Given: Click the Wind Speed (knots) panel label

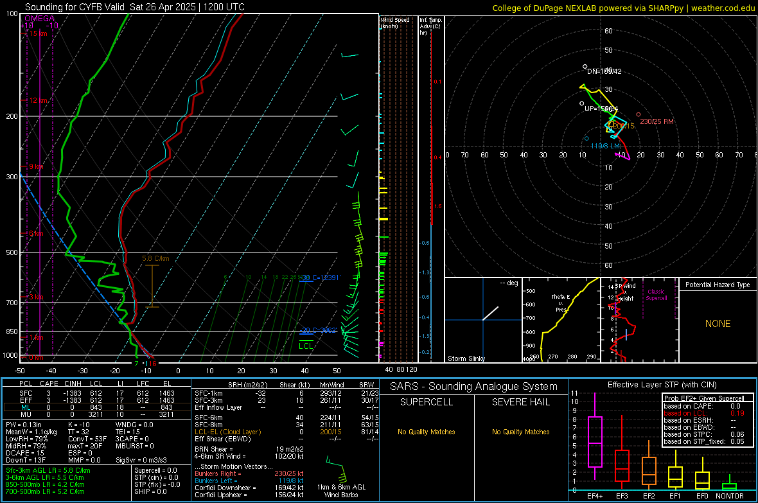Looking at the screenshot, I should 395,22.
